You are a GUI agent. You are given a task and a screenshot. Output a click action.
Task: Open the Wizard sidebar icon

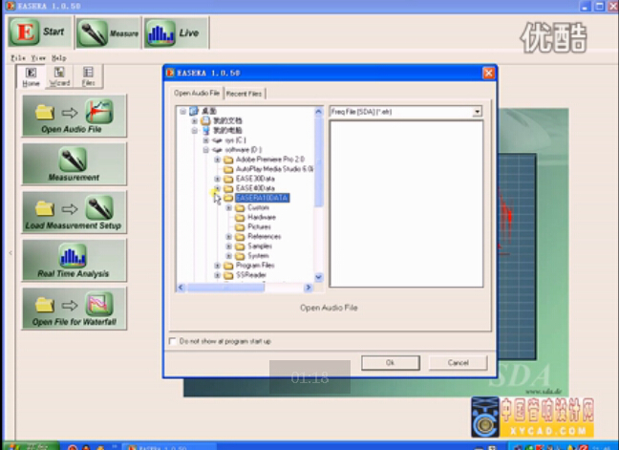pyautogui.click(x=59, y=76)
